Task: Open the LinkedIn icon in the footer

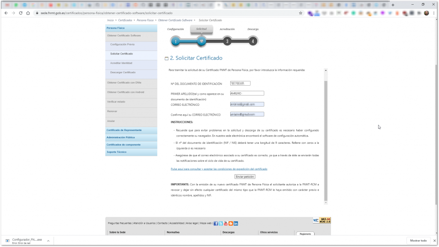Action: click(x=236, y=223)
